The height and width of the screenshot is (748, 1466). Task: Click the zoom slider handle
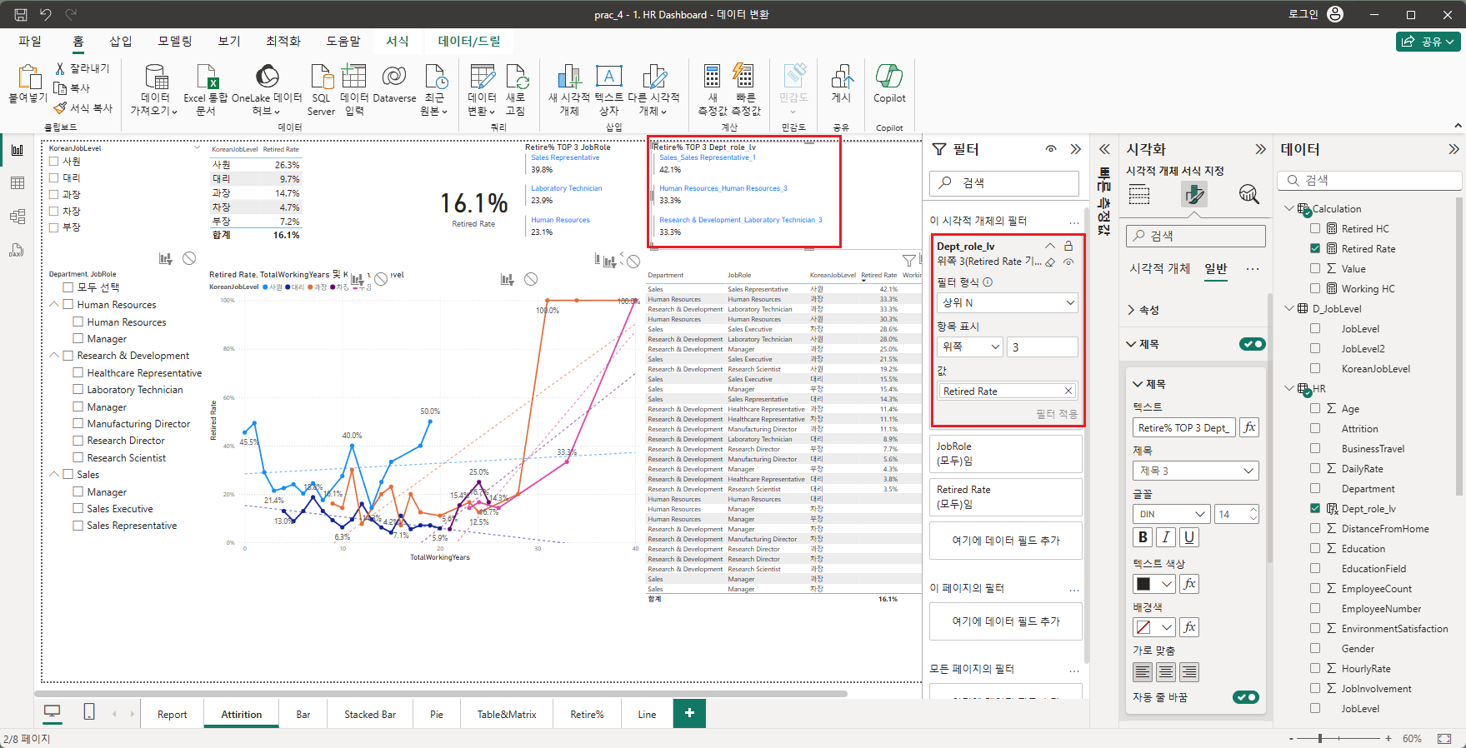[1320, 738]
